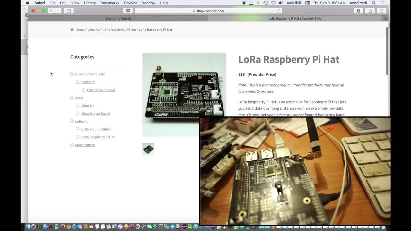Open Magic Button category
Viewport: 411px width, 231px height.
point(85,145)
